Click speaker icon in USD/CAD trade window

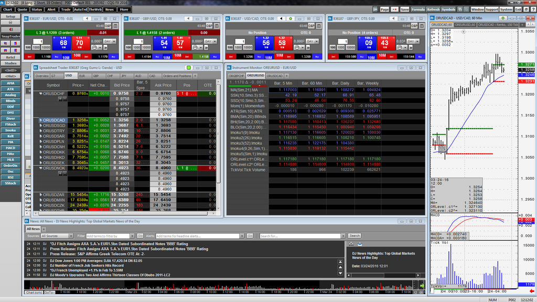(281, 18)
